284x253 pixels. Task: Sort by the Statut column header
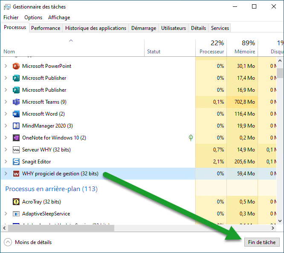(x=170, y=48)
